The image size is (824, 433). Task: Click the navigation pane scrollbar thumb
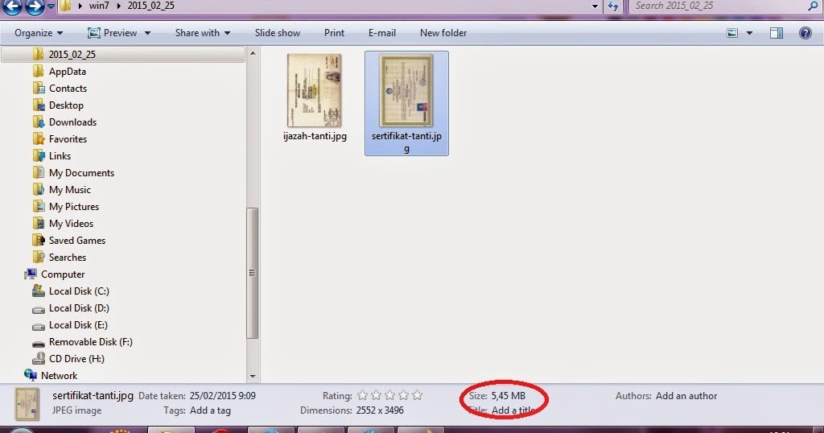(252, 274)
